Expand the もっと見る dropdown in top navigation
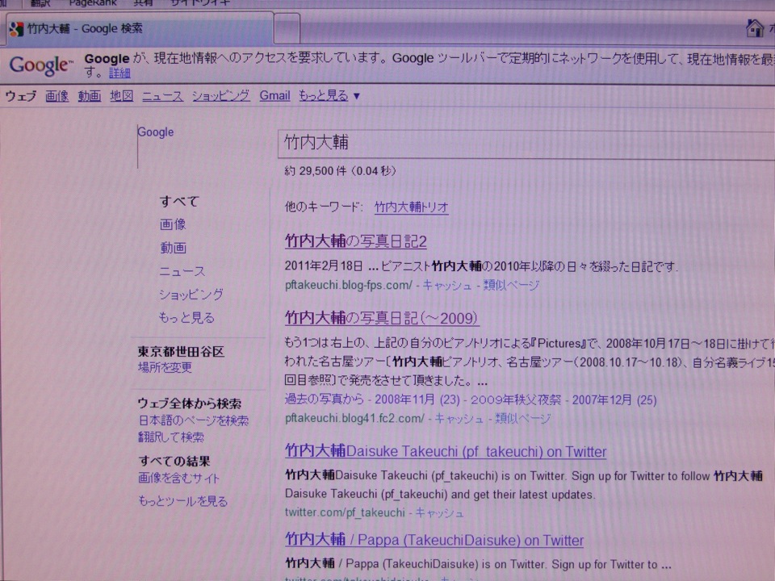Screen dimensions: 775x581 click(329, 96)
